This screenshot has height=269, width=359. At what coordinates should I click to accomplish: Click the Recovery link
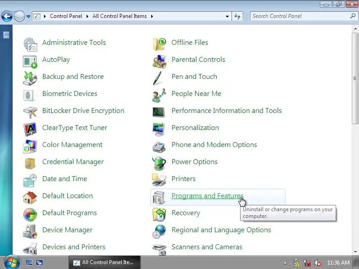point(186,213)
